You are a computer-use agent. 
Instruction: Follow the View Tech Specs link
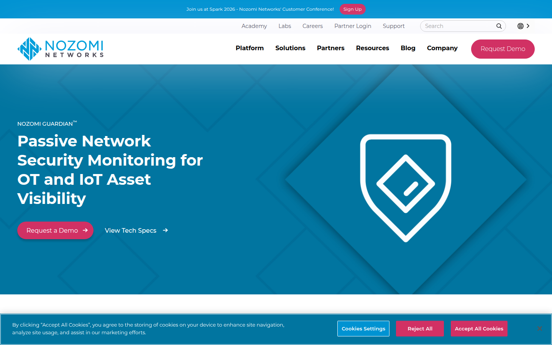pyautogui.click(x=136, y=230)
